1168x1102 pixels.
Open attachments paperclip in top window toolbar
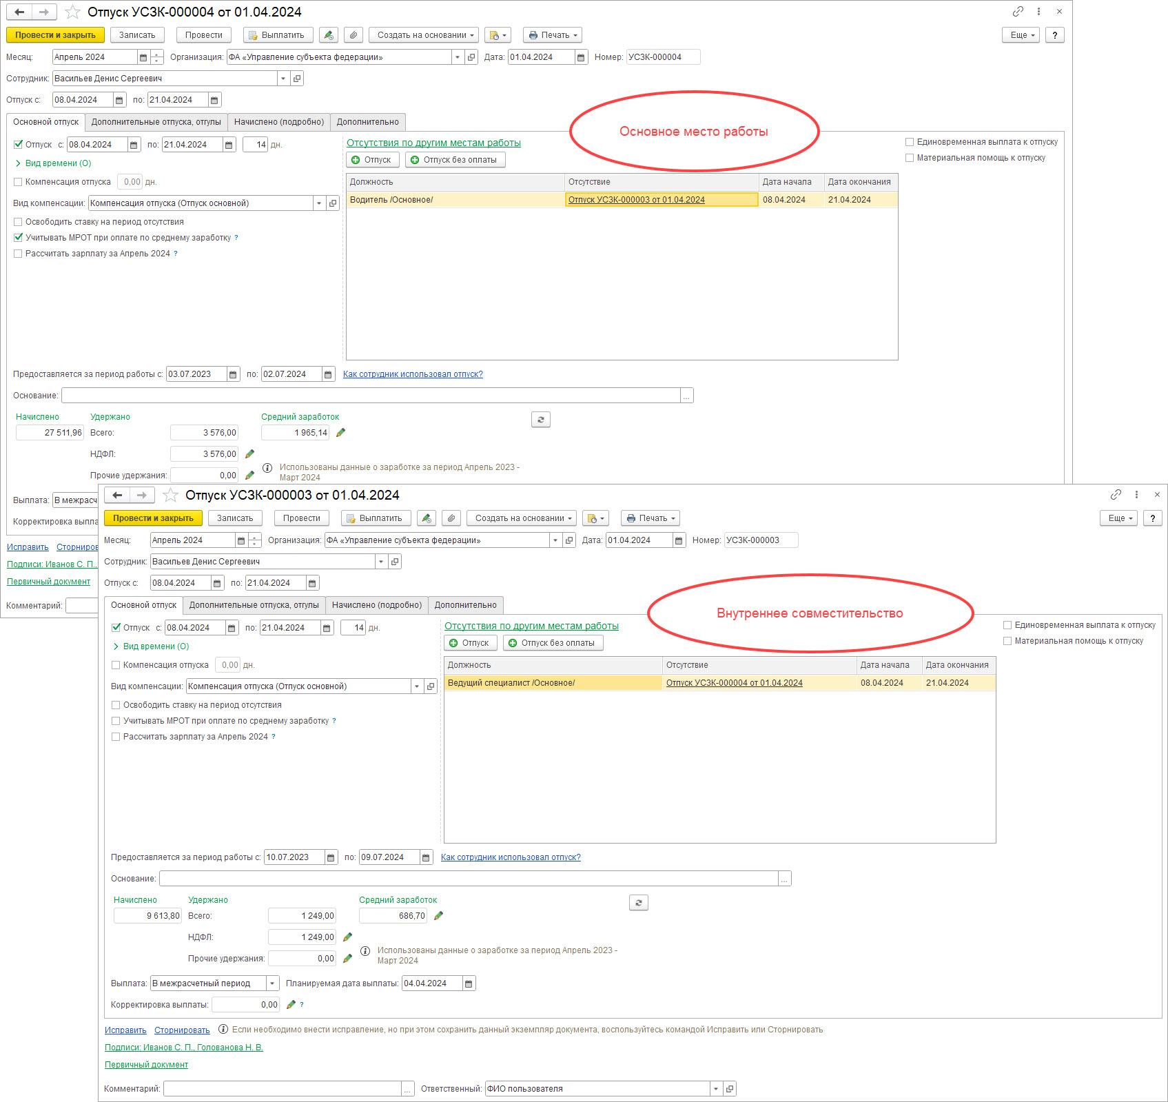(354, 35)
